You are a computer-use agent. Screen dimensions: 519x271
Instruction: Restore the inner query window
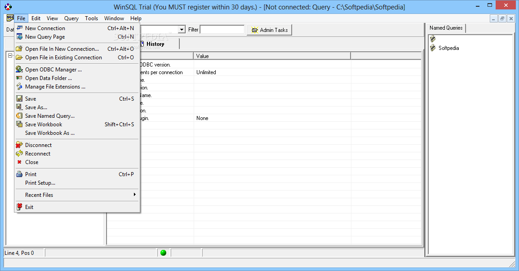[502, 18]
